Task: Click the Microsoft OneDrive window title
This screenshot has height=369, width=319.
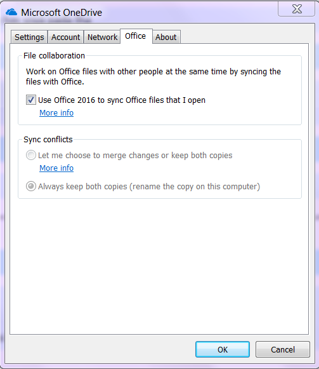Action: click(62, 13)
